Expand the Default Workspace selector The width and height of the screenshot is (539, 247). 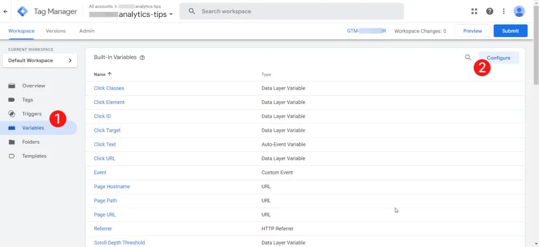click(x=41, y=60)
